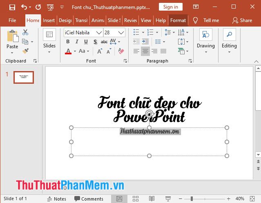
Task: Open the Editing group button
Action: point(229,41)
